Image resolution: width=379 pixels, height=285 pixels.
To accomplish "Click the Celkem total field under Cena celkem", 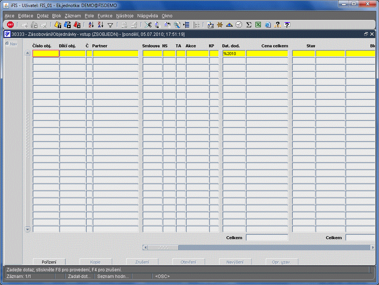I will 267,237.
